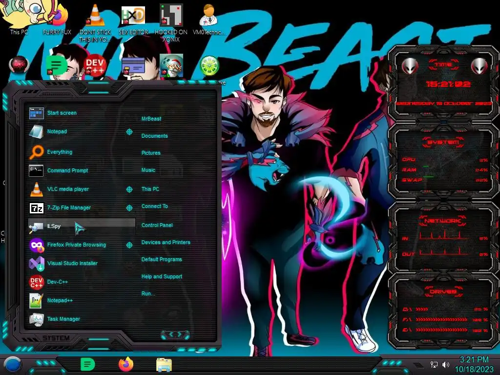Open File Explorer from the taskbar
This screenshot has width=500, height=375.
point(164,365)
